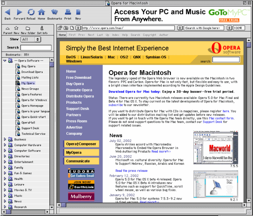Click the iMac screenshot thumbnail
The width and height of the screenshot is (253, 216).
215,184
